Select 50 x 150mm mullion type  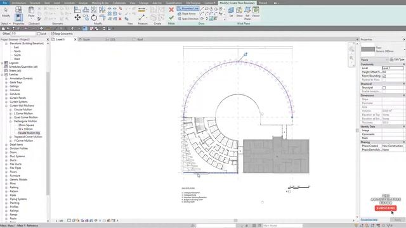pyautogui.click(x=25, y=129)
